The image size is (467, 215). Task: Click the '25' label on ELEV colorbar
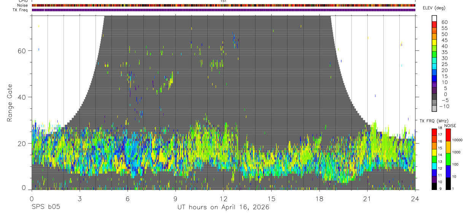coord(444,64)
